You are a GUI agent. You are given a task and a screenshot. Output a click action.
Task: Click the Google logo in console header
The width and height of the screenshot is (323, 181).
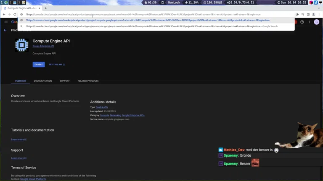point(14,22)
